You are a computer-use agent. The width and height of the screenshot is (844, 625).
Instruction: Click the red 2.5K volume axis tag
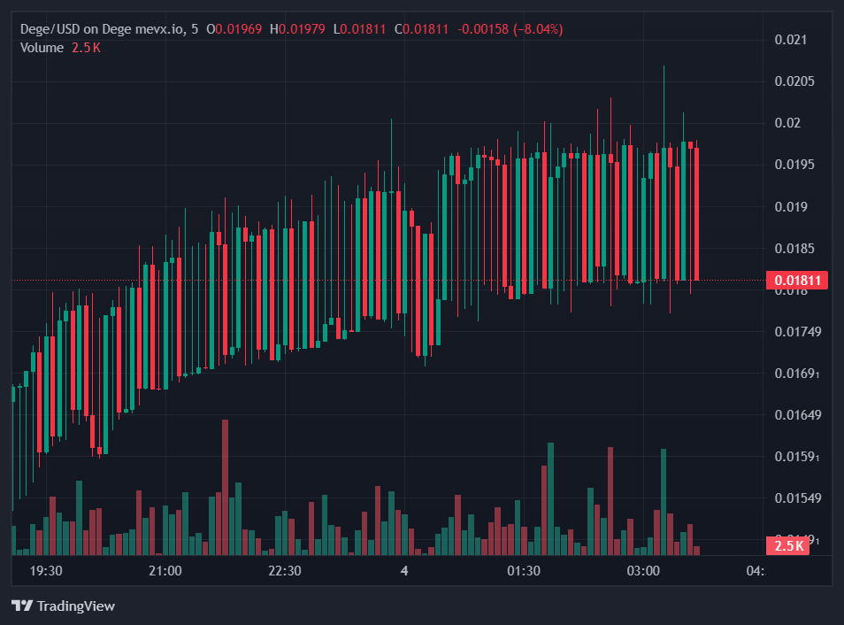788,546
